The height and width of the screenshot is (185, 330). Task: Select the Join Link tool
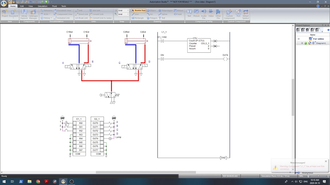click(95, 11)
